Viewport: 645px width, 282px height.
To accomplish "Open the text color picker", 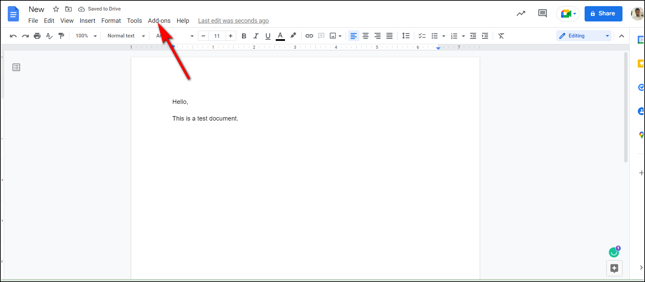I will point(280,36).
